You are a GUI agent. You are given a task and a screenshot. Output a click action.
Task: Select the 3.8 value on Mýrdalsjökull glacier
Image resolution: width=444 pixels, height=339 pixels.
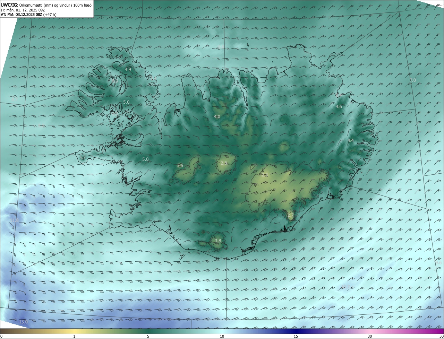tap(218, 241)
